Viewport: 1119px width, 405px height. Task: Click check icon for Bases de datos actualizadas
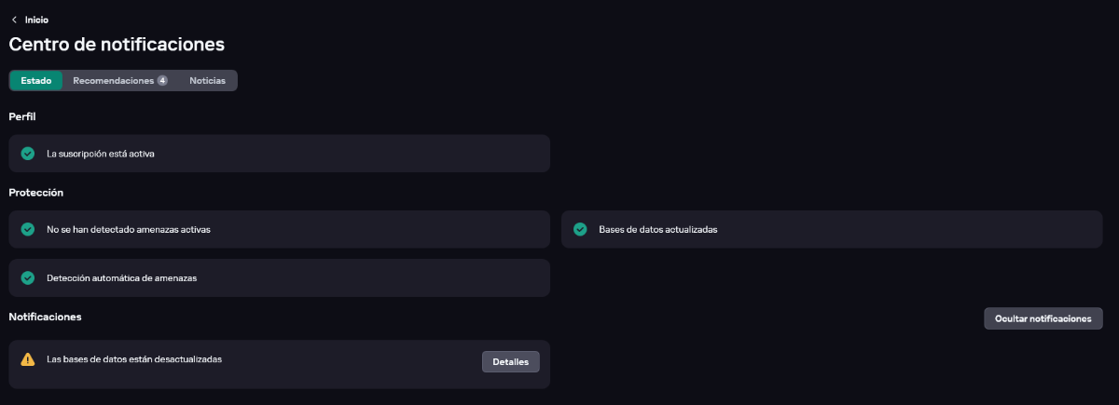click(x=580, y=229)
